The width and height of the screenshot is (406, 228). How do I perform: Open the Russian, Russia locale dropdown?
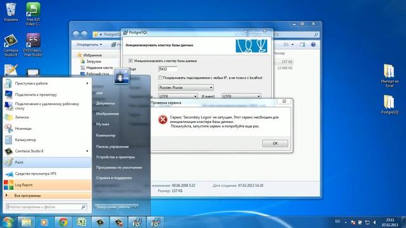[x=186, y=87]
